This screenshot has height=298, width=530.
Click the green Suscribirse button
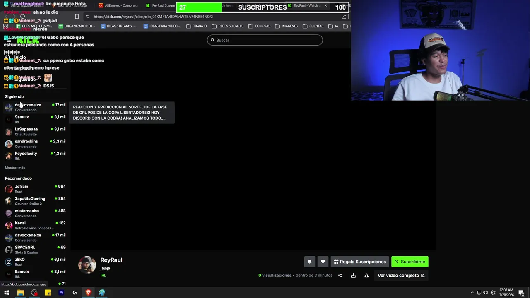click(x=410, y=262)
